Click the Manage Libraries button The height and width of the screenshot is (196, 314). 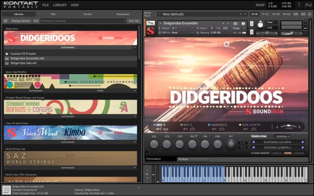pyautogui.click(x=21, y=21)
